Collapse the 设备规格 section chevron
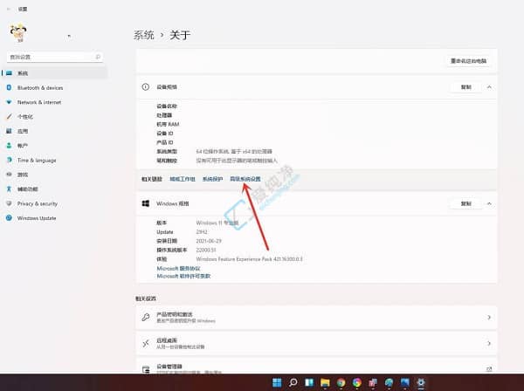The width and height of the screenshot is (524, 391). coord(489,87)
